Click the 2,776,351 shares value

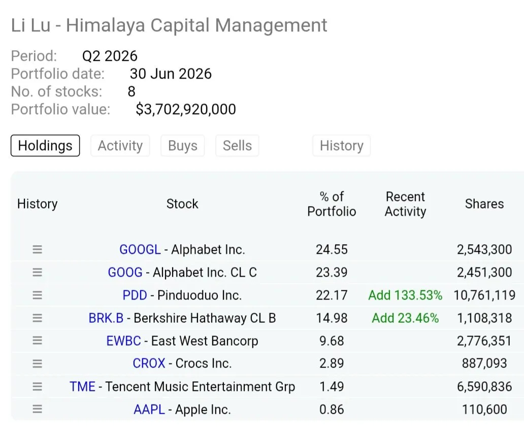point(484,341)
